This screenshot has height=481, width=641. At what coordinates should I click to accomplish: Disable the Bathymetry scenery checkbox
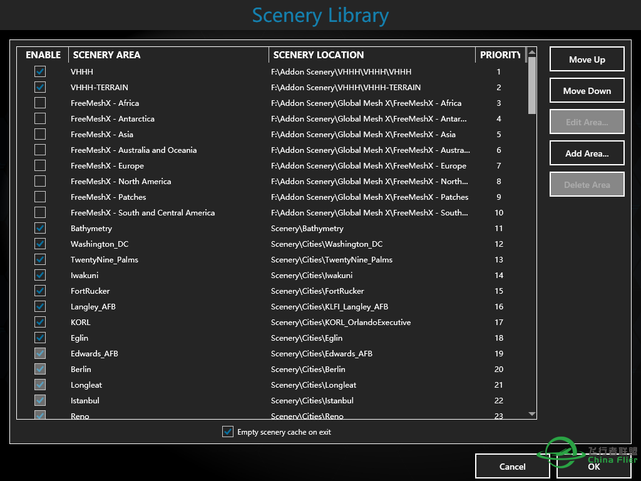40,228
